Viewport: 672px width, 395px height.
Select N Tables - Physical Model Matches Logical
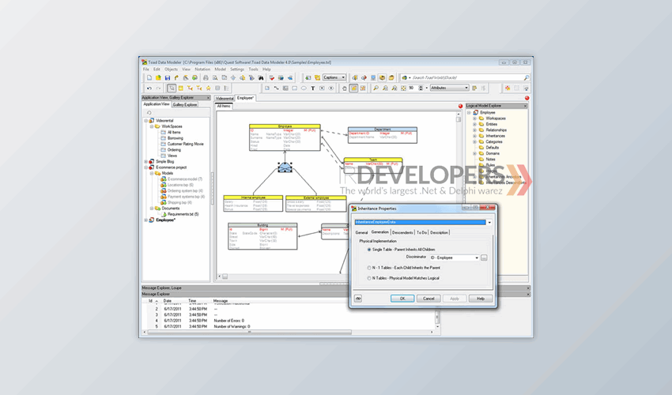pos(368,277)
